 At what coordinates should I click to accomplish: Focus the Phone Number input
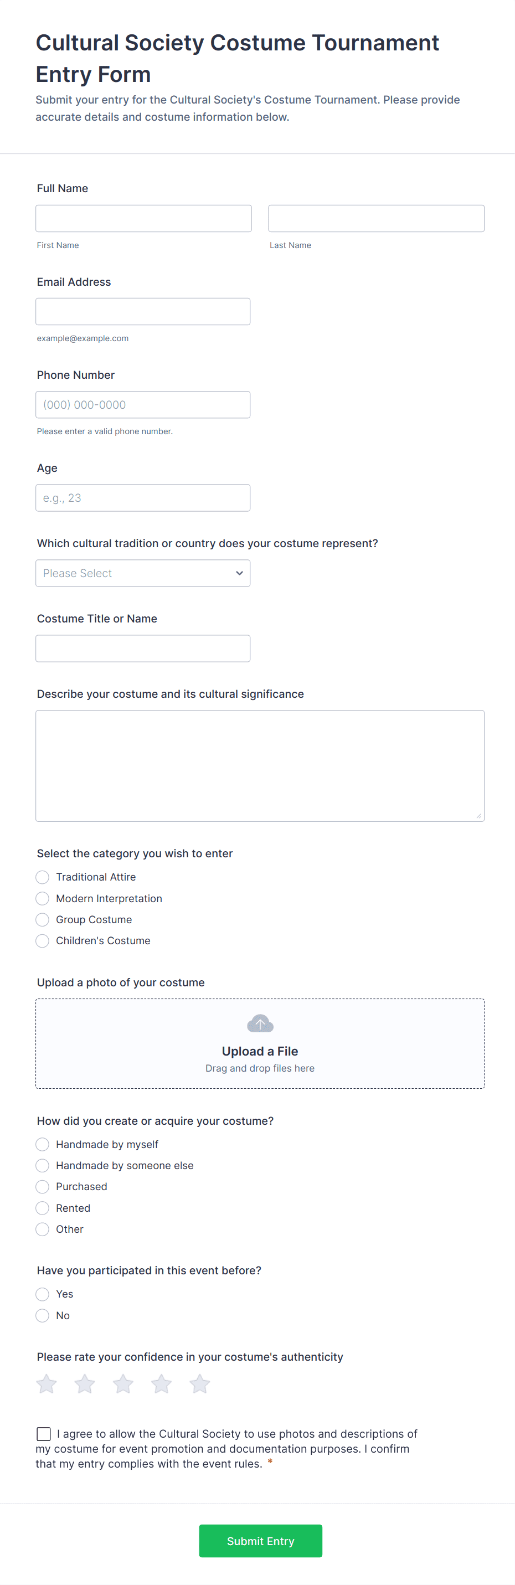(143, 405)
